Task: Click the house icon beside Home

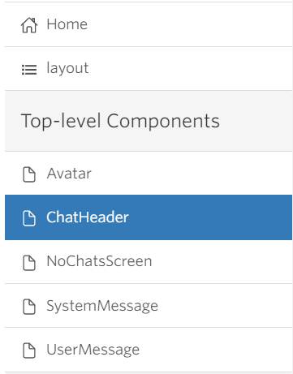Action: point(29,25)
